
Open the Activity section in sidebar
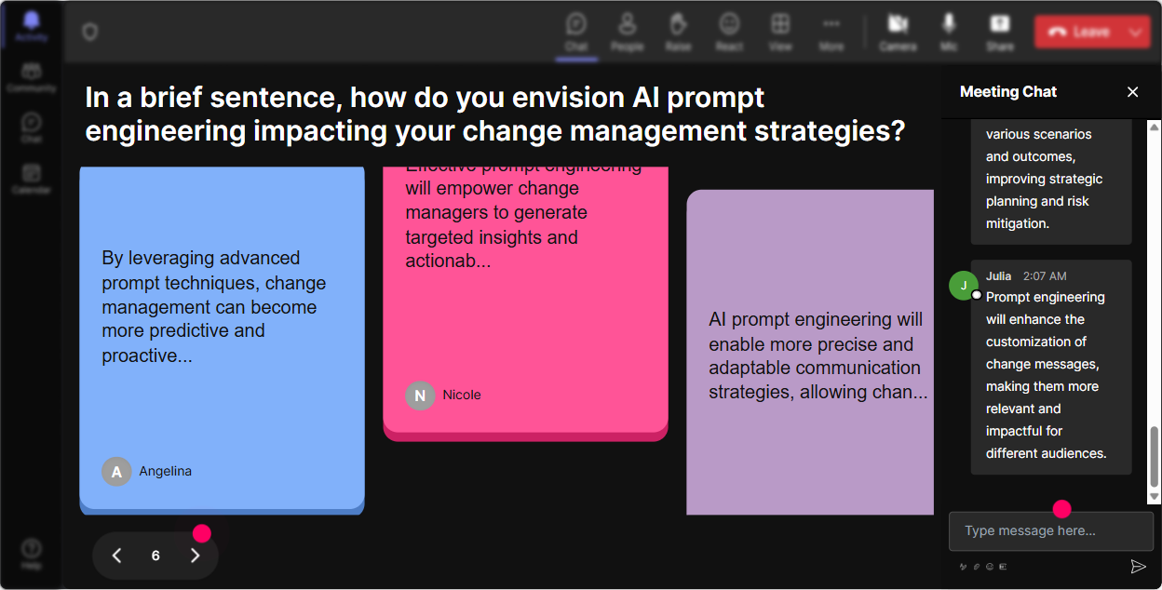(x=31, y=27)
